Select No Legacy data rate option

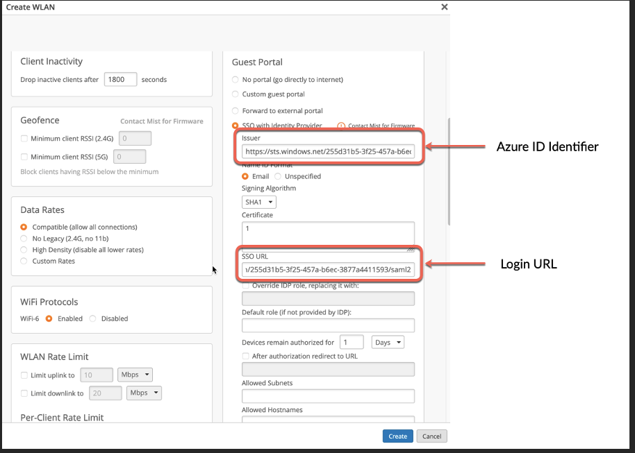point(24,239)
